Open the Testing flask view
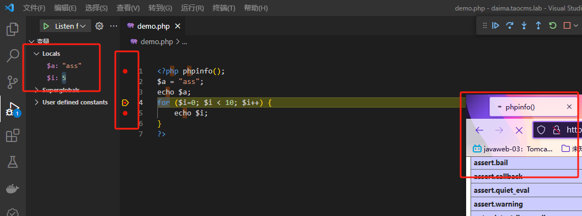The image size is (582, 216). [x=13, y=162]
